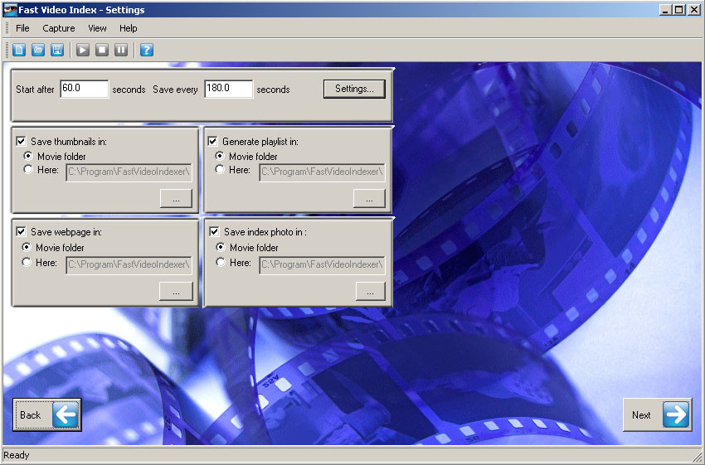Click the Generate playlist path field
This screenshot has height=465, width=705.
click(x=322, y=172)
